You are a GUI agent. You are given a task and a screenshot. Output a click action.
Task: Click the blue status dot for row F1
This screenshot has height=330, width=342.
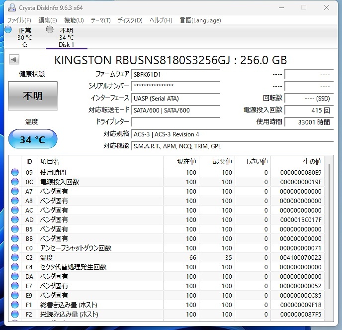(15, 305)
